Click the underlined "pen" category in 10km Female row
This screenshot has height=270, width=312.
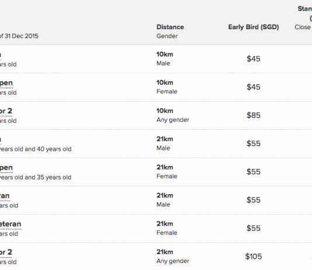(6, 83)
